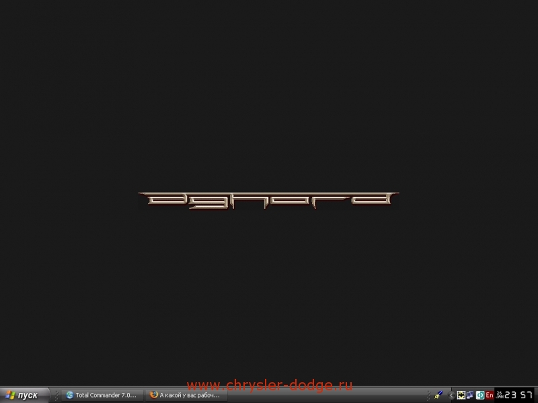Click the Firefox icon in taskbar
The image size is (538, 403).
click(x=154, y=395)
